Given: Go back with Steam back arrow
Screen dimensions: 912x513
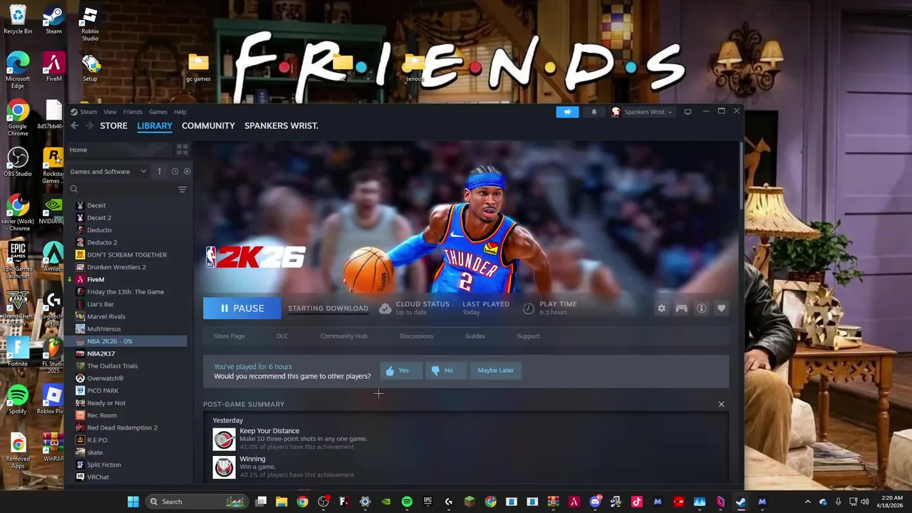Looking at the screenshot, I should 74,125.
